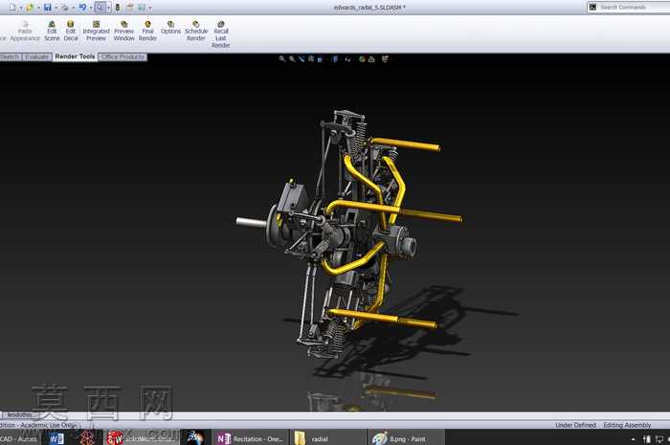The width and height of the screenshot is (670, 445).
Task: Save the assembly with the Save icon
Action: click(48, 7)
